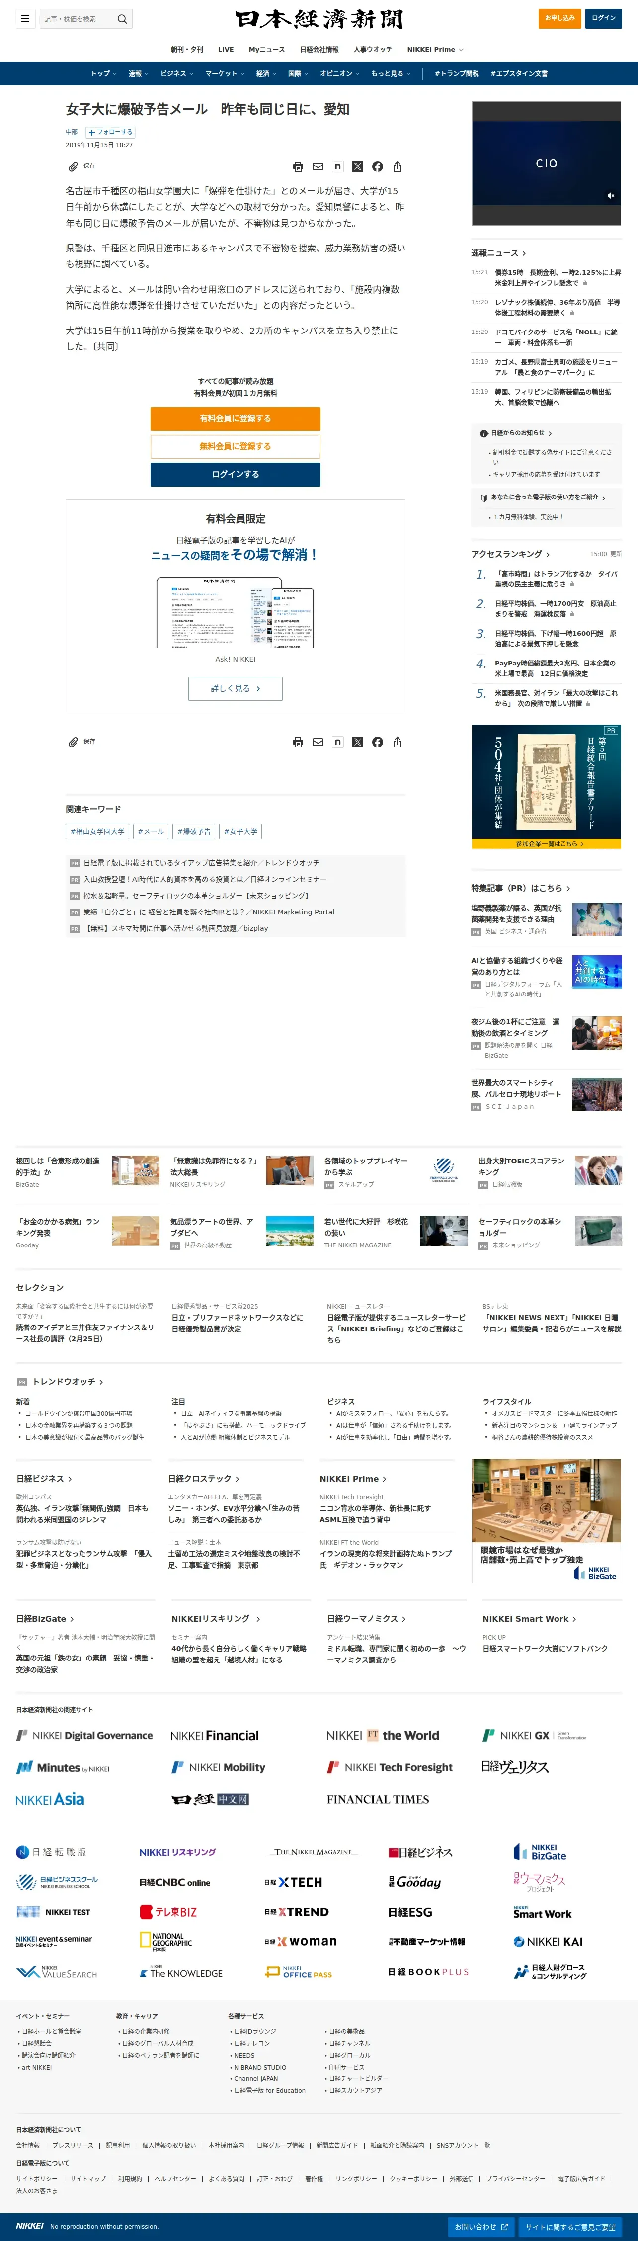The height and width of the screenshot is (2241, 638).
Task: Click the 日本経済新聞 masthead logo
Action: coord(319,19)
